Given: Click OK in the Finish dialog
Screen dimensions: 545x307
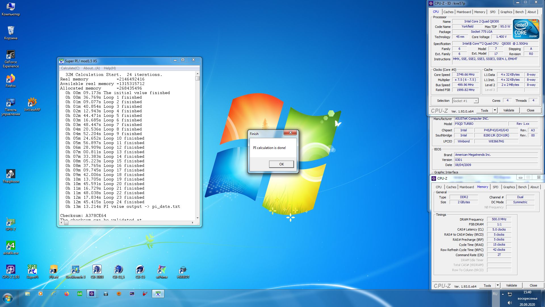Looking at the screenshot, I should [x=281, y=164].
